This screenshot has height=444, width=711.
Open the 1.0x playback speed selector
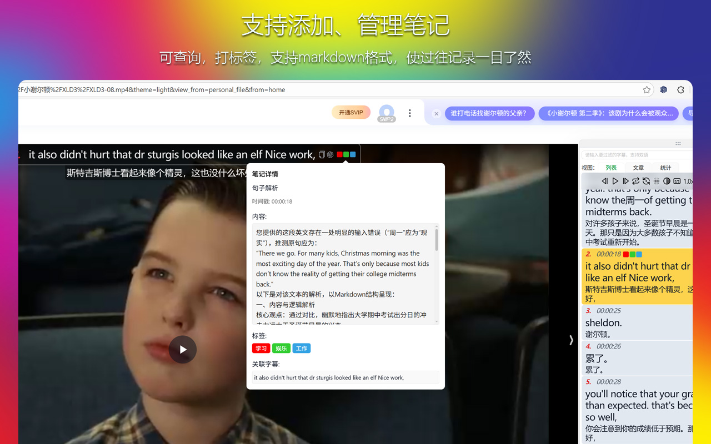click(x=688, y=181)
